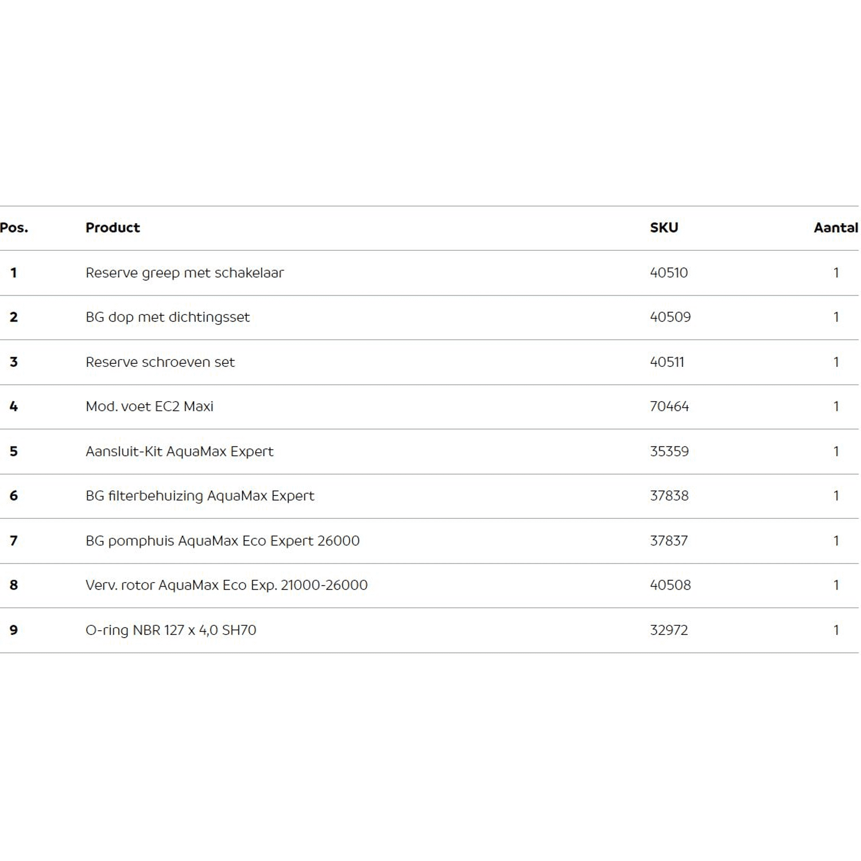The width and height of the screenshot is (861, 861).
Task: Click the Product column header
Action: pyautogui.click(x=113, y=228)
